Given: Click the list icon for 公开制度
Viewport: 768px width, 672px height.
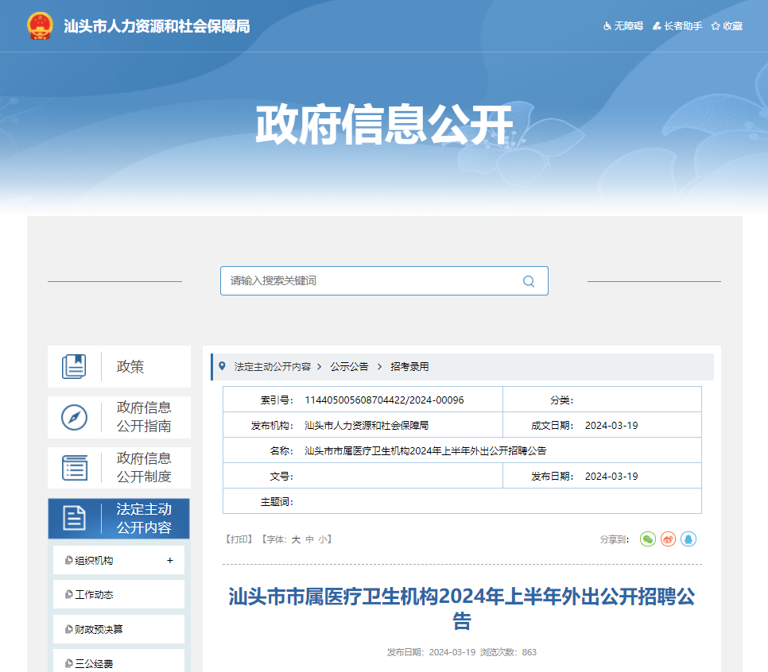Looking at the screenshot, I should [x=75, y=468].
